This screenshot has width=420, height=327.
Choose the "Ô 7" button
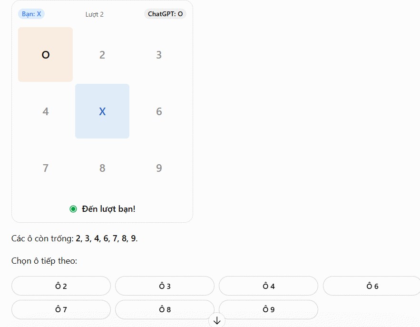tap(61, 309)
